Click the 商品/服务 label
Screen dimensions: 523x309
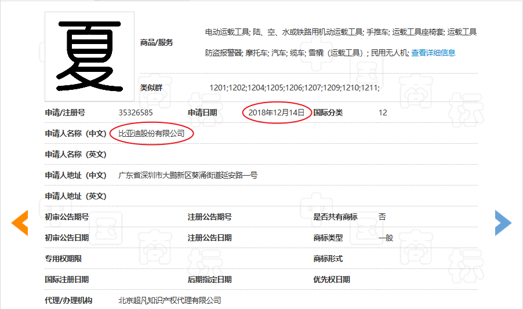pyautogui.click(x=157, y=42)
